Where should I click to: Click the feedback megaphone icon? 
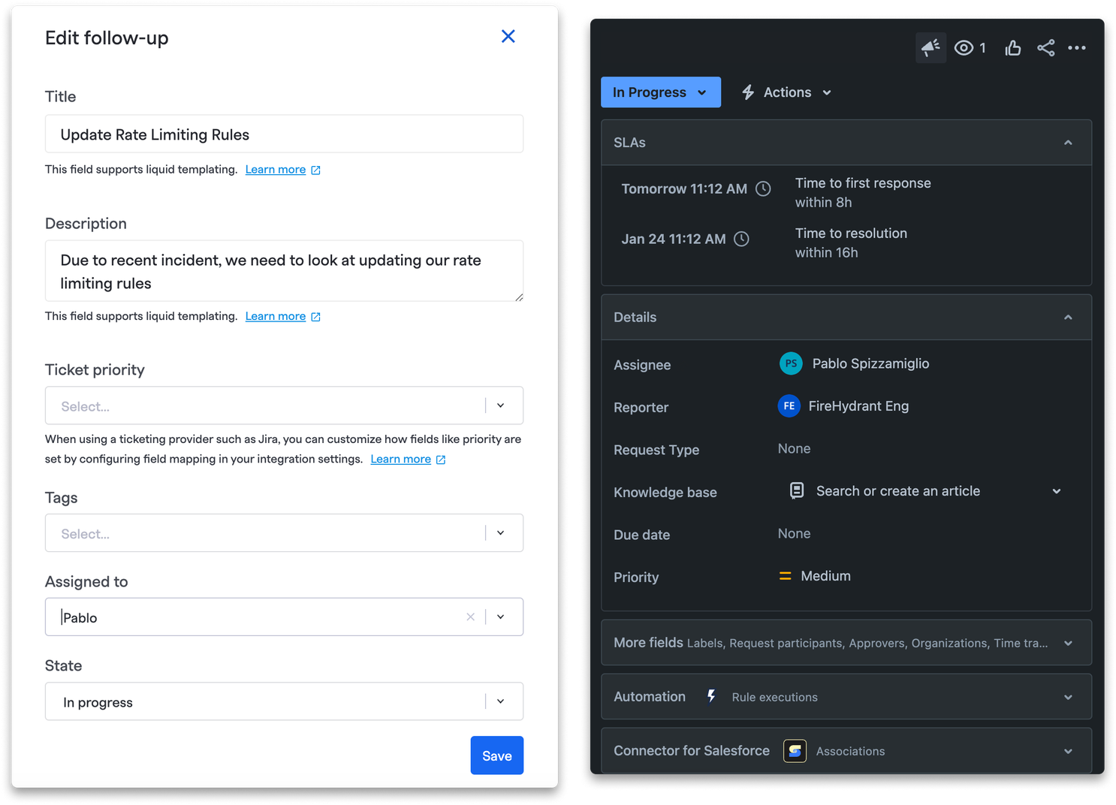coord(931,48)
